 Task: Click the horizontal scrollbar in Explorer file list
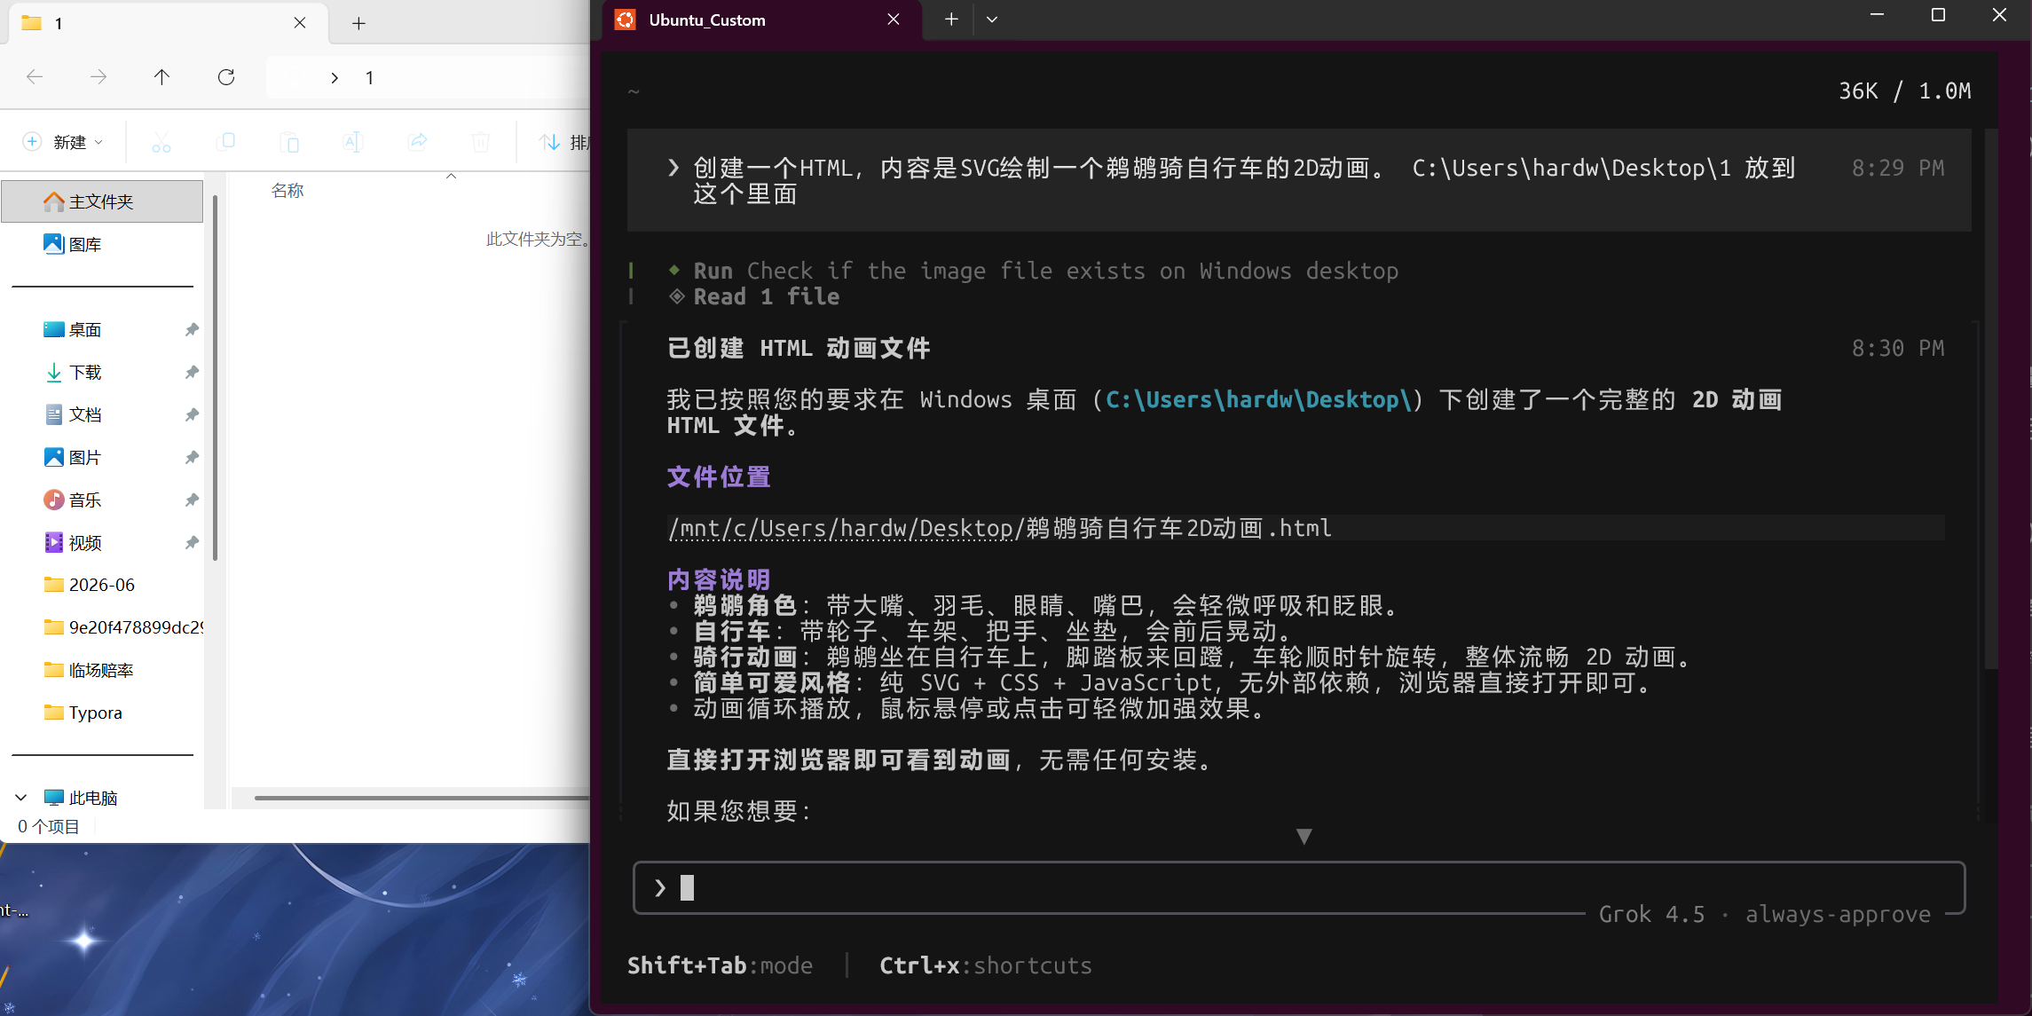[421, 798]
